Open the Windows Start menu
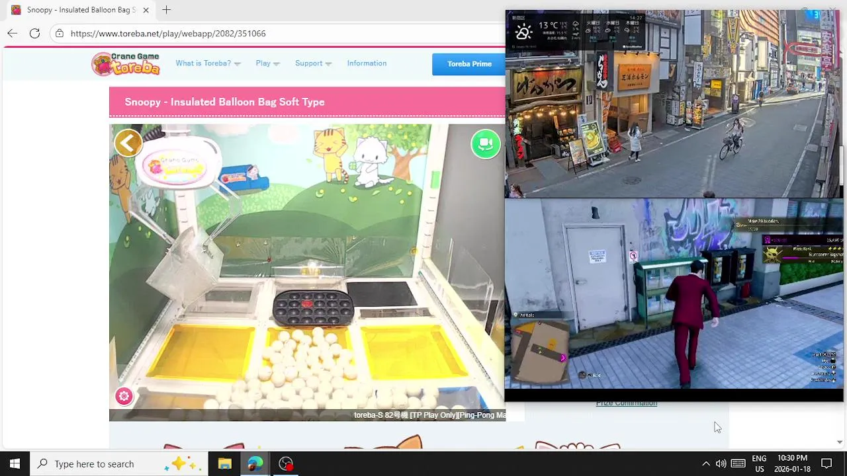847x476 pixels. pos(15,463)
